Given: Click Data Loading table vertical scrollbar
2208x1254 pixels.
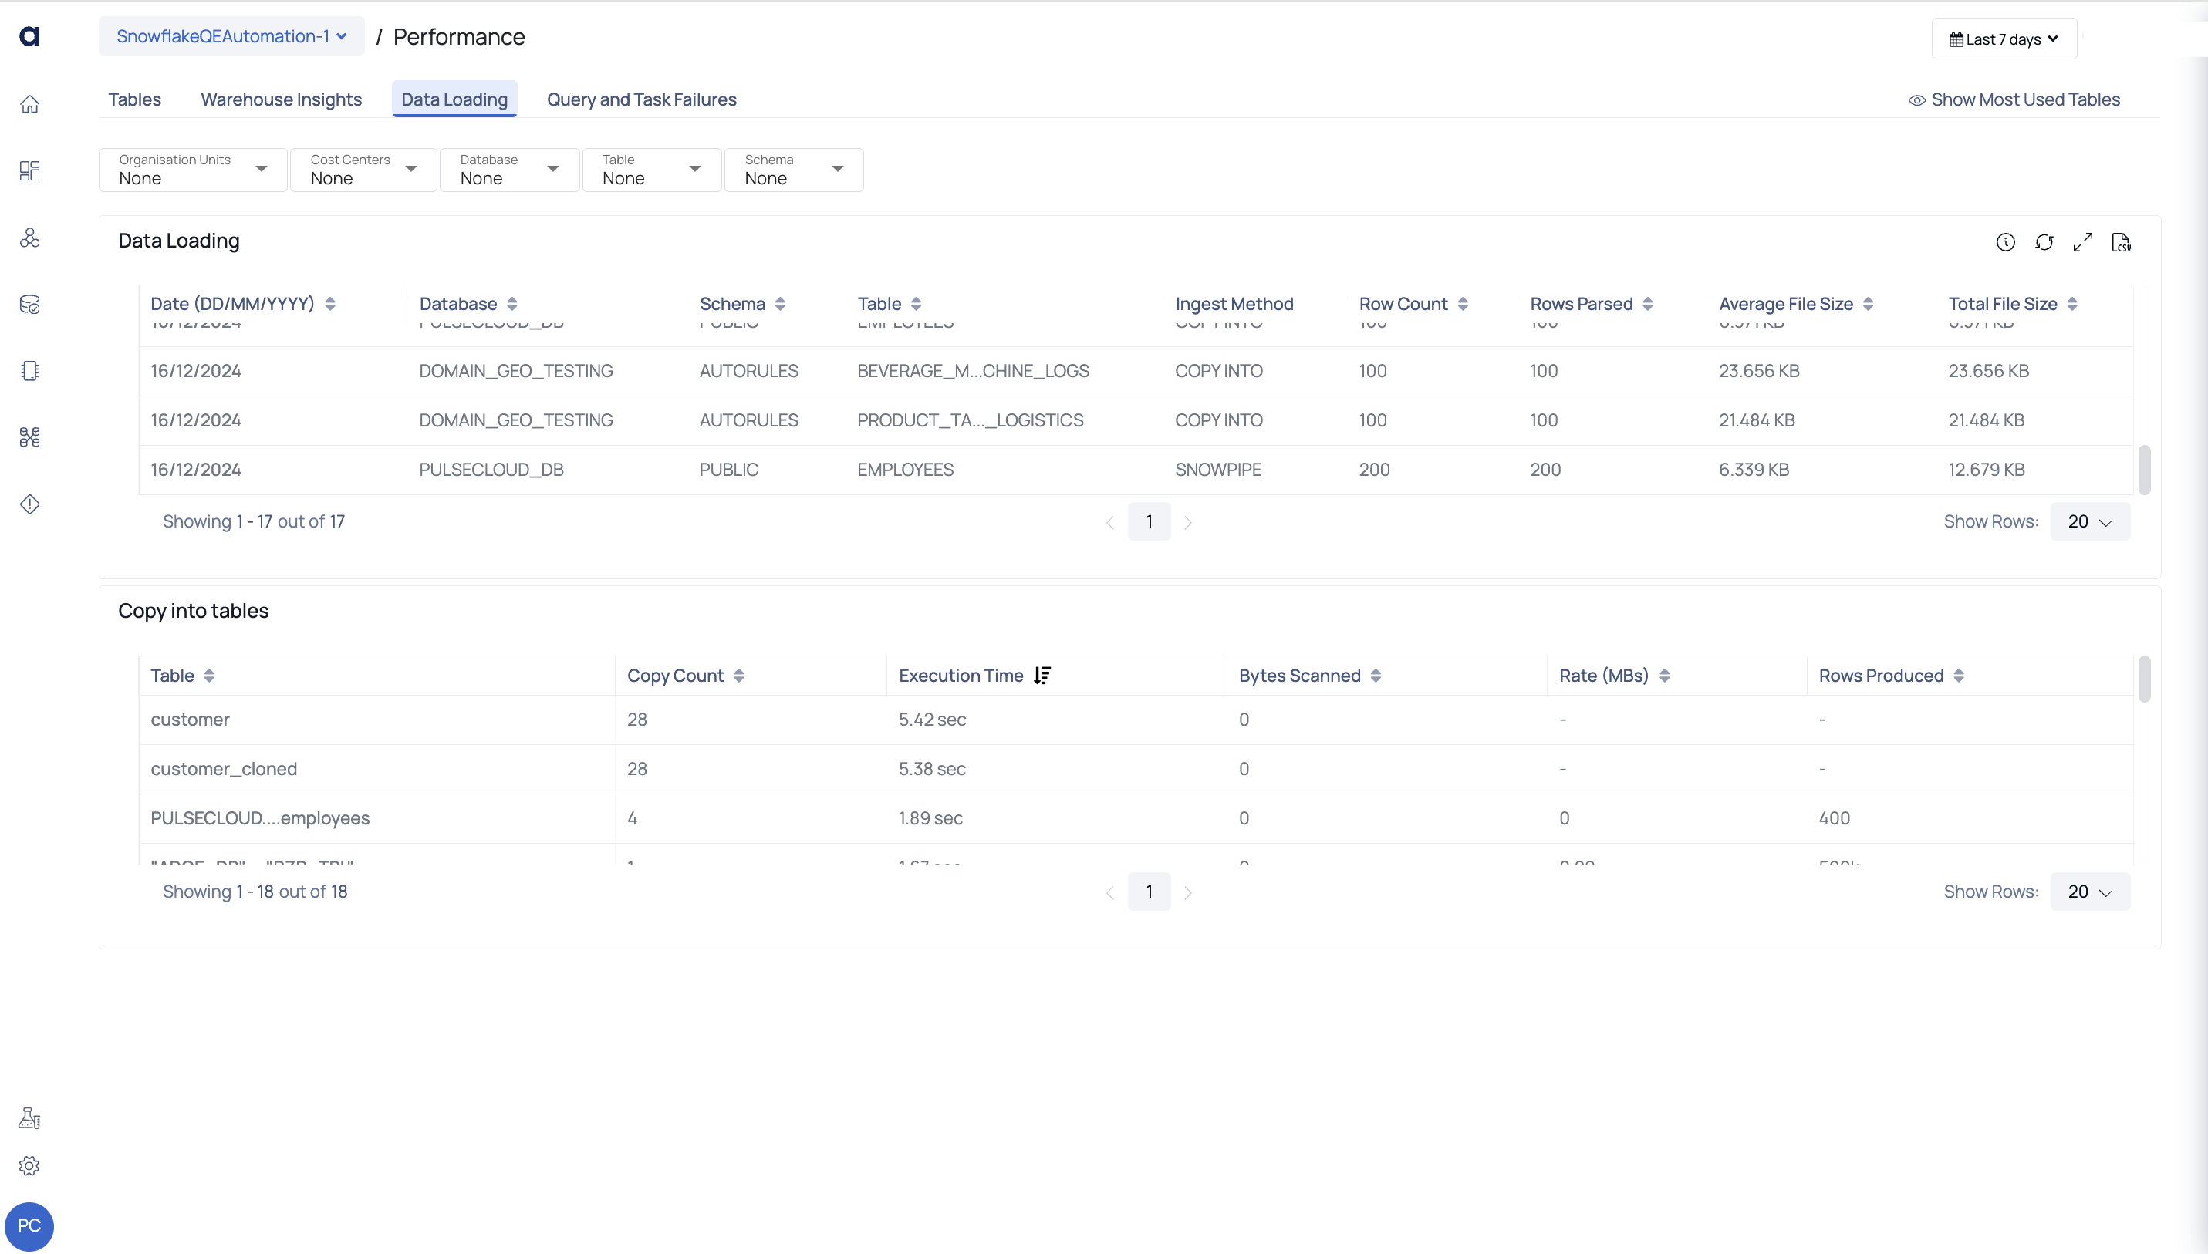Looking at the screenshot, I should tap(2144, 470).
